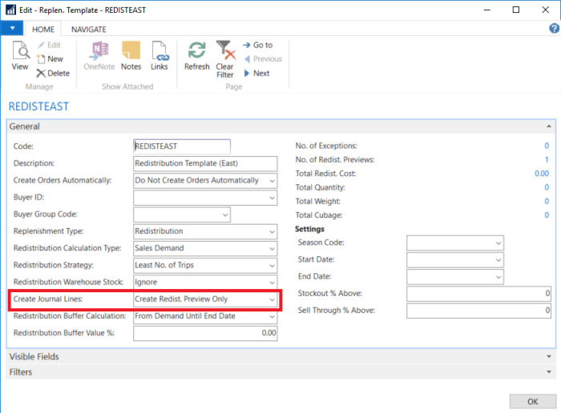Click the Description text field
The image size is (561, 413).
click(204, 163)
